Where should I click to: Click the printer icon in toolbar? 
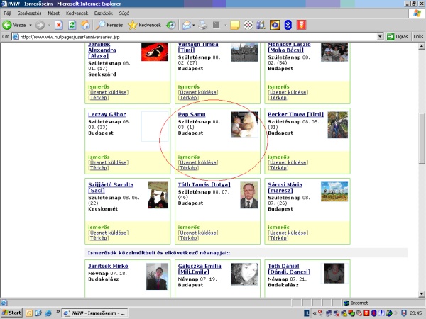tap(203, 25)
